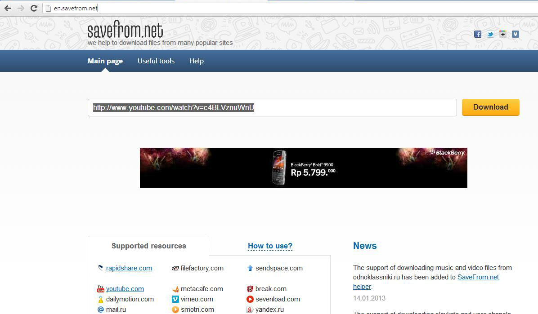Image resolution: width=538 pixels, height=314 pixels.
Task: Click the mail.ru at-sign icon
Action: (x=100, y=310)
